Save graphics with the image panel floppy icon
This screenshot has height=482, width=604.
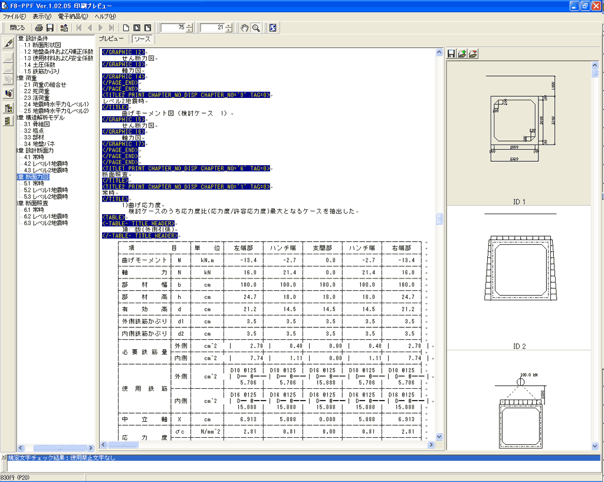tap(451, 54)
